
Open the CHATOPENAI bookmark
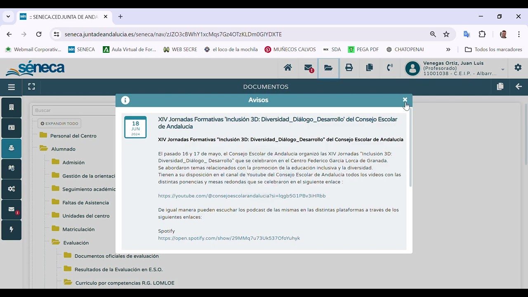[405, 49]
